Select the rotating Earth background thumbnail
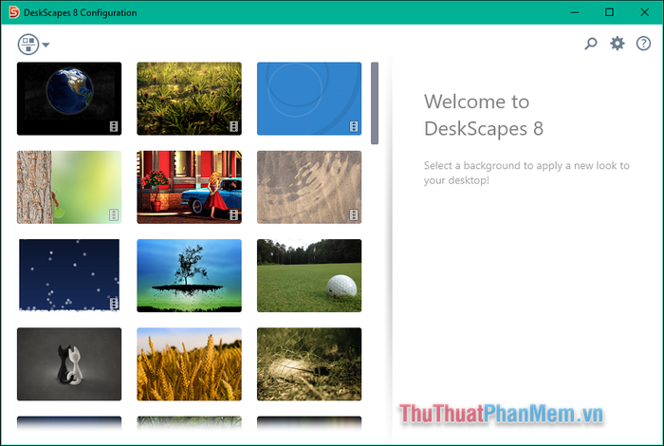This screenshot has height=446, width=664. pos(69,99)
